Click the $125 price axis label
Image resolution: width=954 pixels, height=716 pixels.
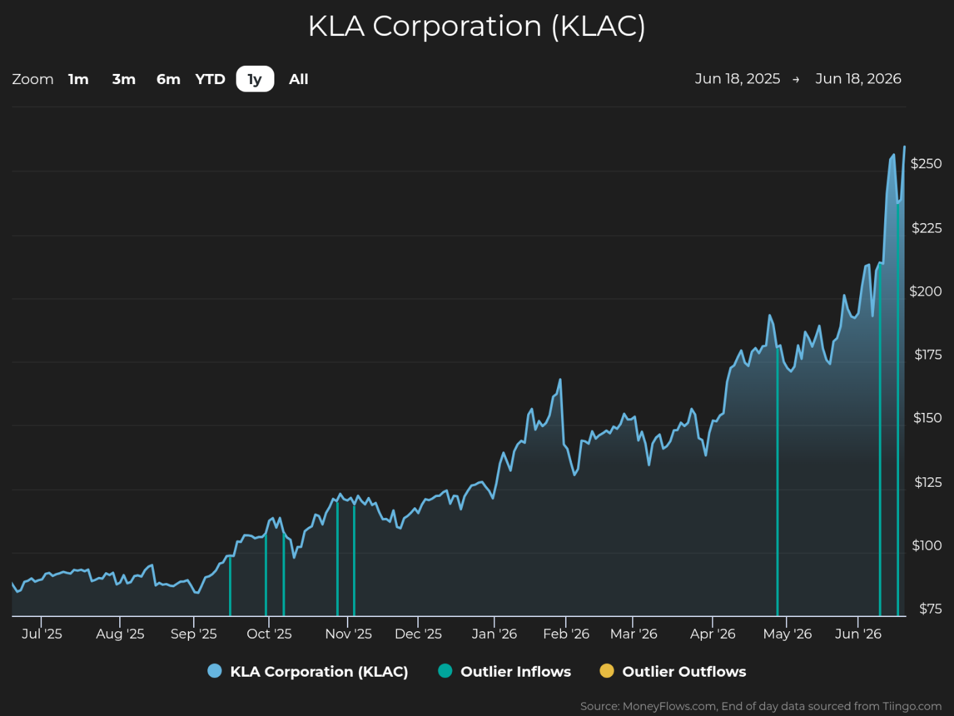(928, 482)
